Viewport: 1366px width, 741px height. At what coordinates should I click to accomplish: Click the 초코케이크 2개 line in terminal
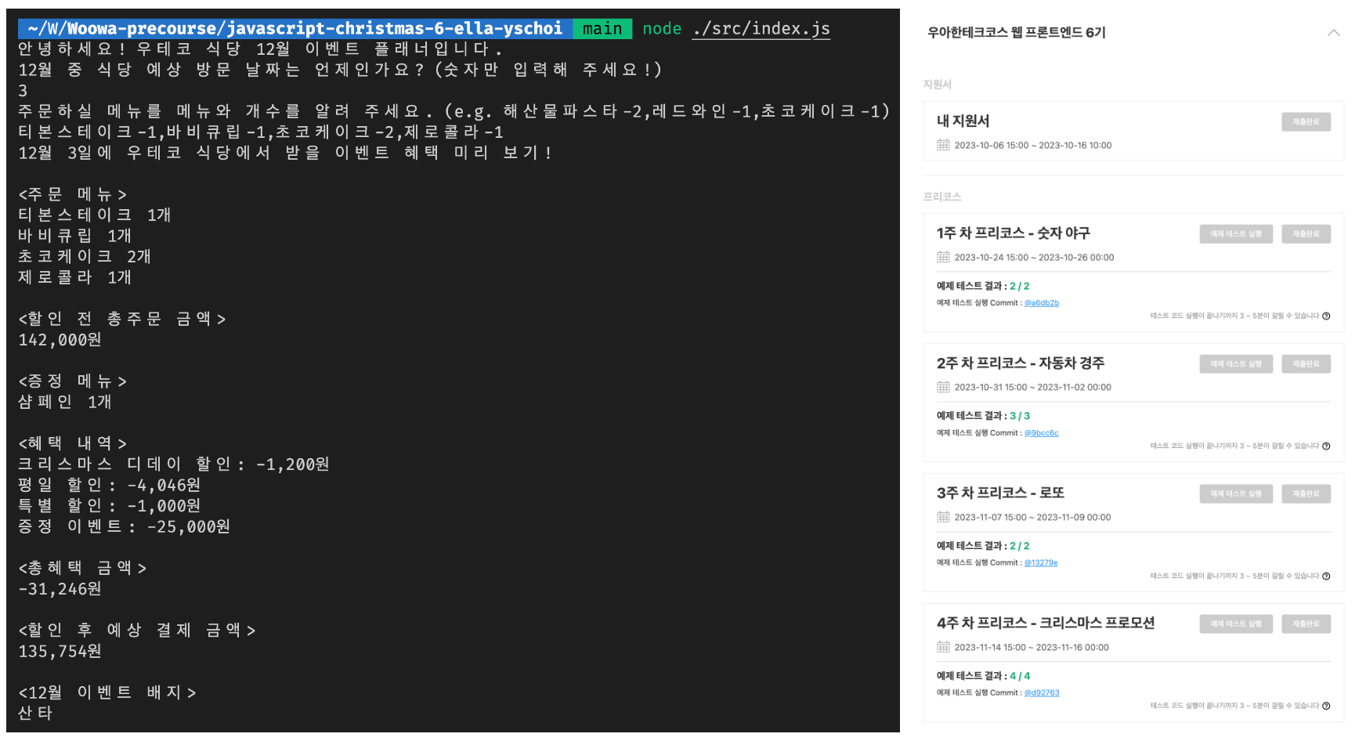coord(85,256)
